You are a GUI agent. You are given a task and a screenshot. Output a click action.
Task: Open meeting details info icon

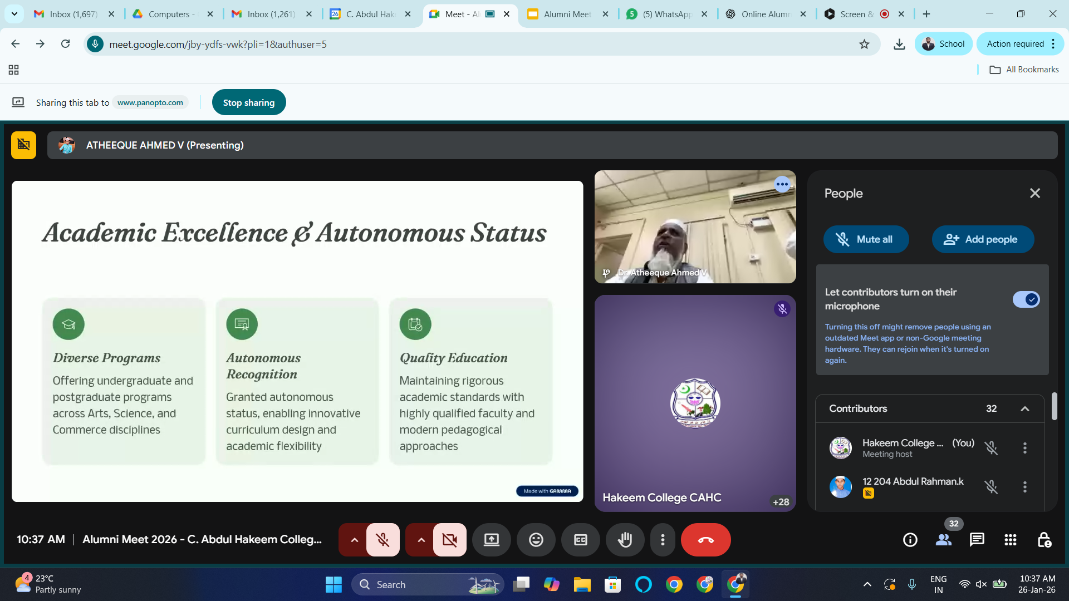tap(910, 540)
